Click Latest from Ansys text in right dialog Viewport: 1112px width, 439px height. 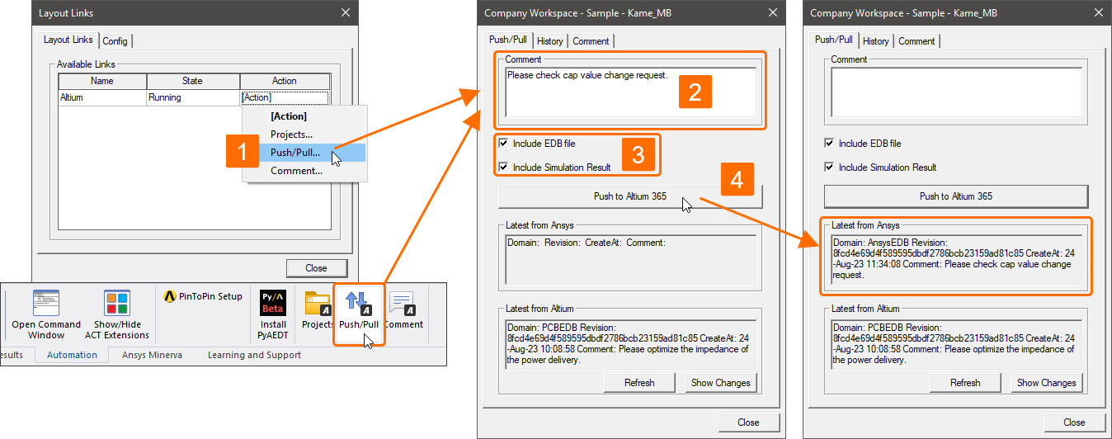tap(956, 260)
